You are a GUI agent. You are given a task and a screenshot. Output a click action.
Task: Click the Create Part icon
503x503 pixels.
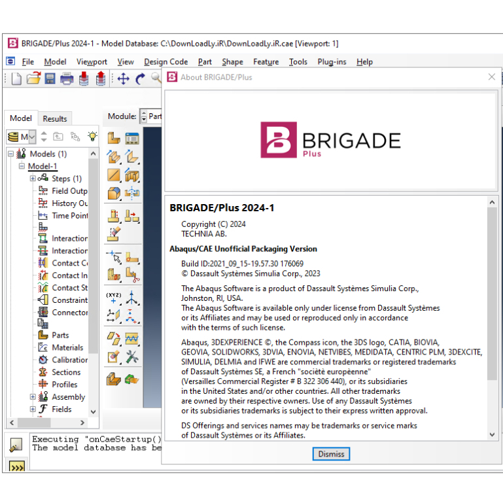click(x=114, y=139)
